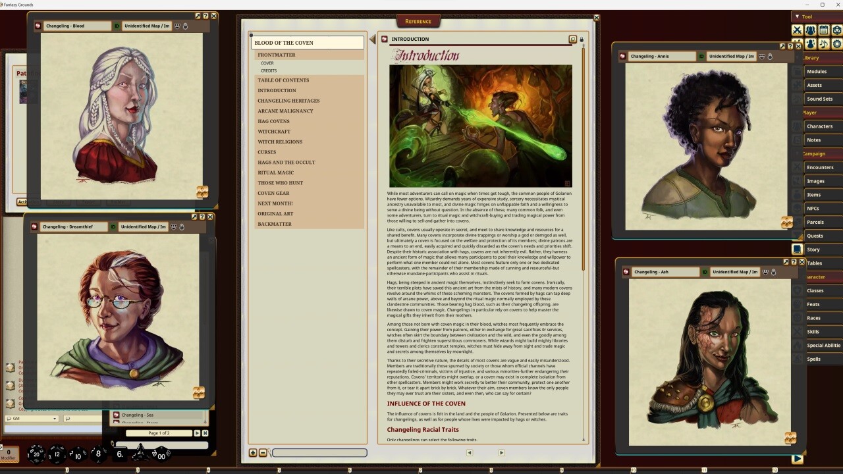The width and height of the screenshot is (843, 474).
Task: Open the character creation wizard icon
Action: coord(810,45)
